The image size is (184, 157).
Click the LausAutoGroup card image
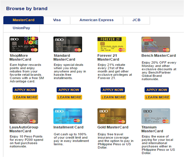click(24, 116)
